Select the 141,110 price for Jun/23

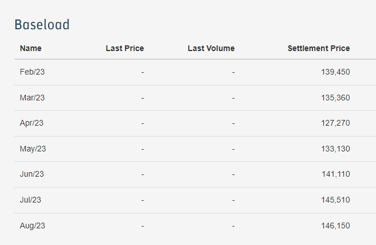point(336,174)
